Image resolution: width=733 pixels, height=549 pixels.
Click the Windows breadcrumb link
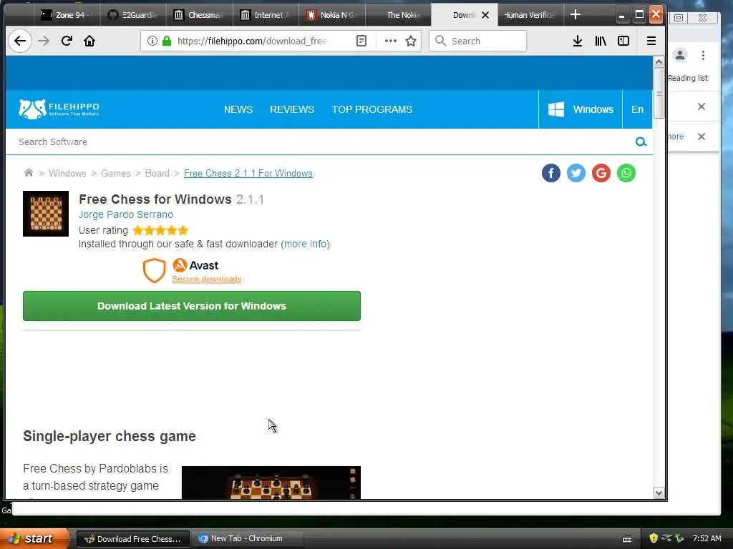pyautogui.click(x=67, y=173)
